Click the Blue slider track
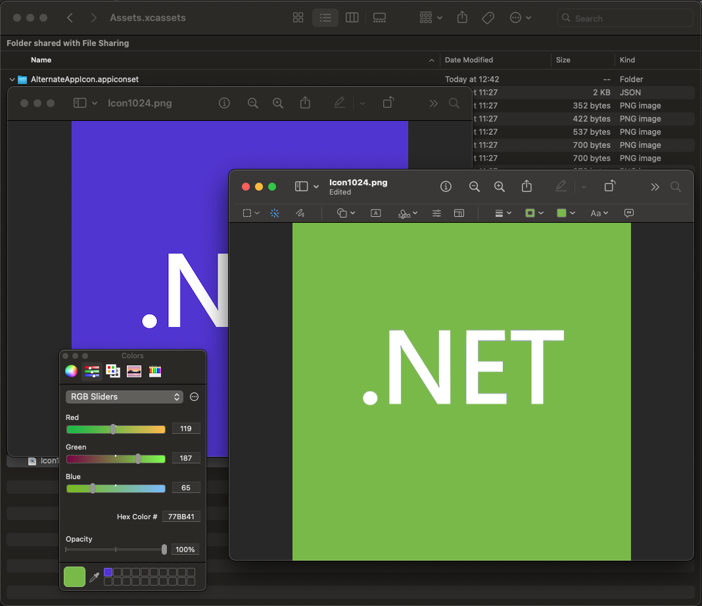The width and height of the screenshot is (702, 606). coord(116,488)
